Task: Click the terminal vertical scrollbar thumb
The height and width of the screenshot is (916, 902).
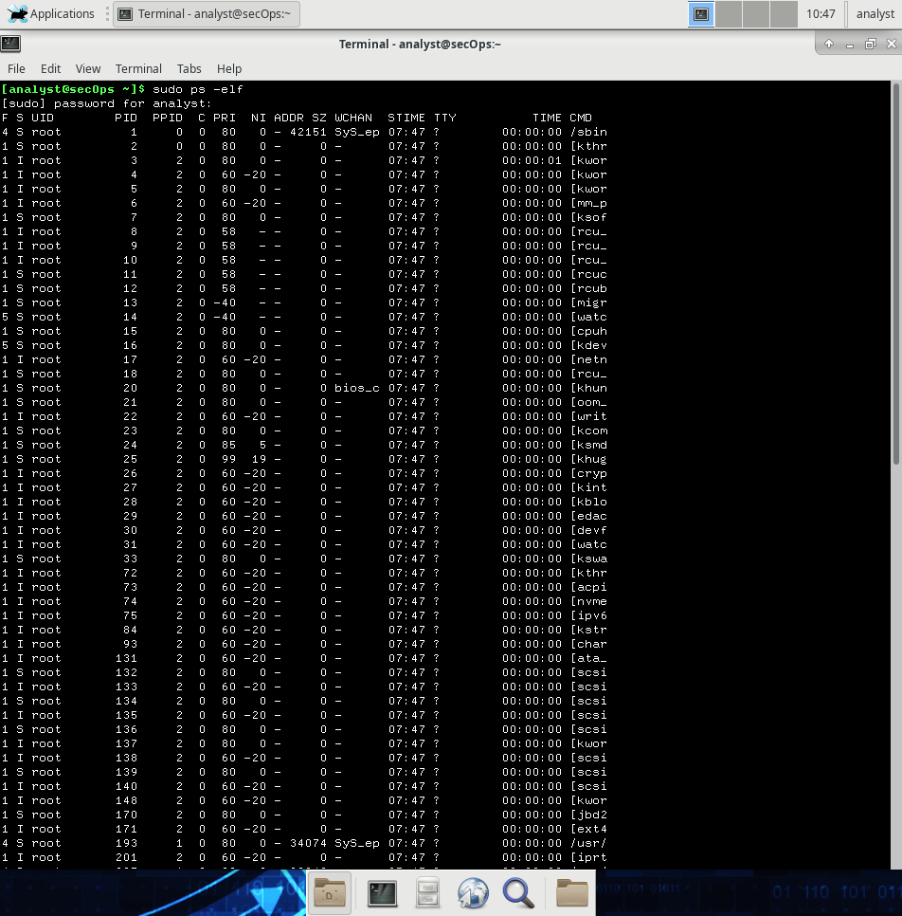Action: (x=896, y=274)
